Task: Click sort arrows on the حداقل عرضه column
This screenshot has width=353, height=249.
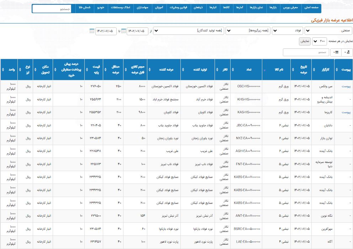Action: coord(105,70)
